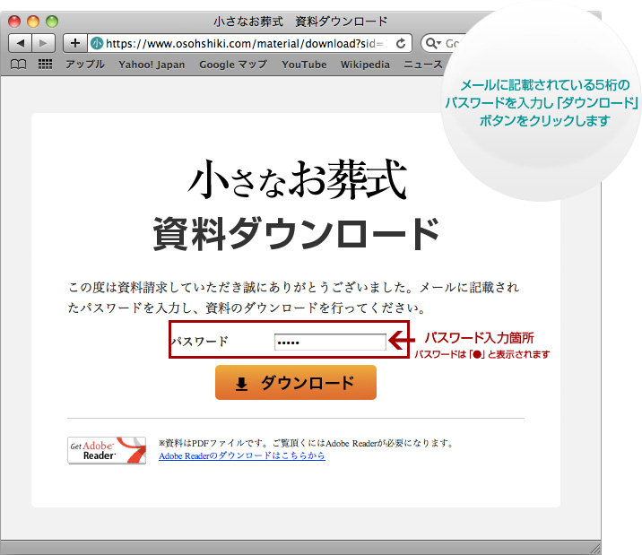642x555 pixels.
Task: Click the 資料はPDFファイルです note text
Action: pyautogui.click(x=307, y=443)
